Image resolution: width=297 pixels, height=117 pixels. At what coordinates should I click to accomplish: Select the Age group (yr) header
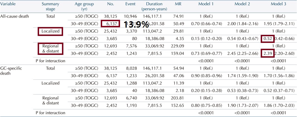tap(84, 6)
